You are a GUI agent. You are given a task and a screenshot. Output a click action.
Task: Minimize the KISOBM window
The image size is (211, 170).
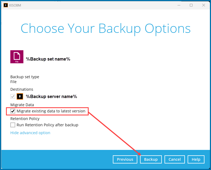pos(179,5)
